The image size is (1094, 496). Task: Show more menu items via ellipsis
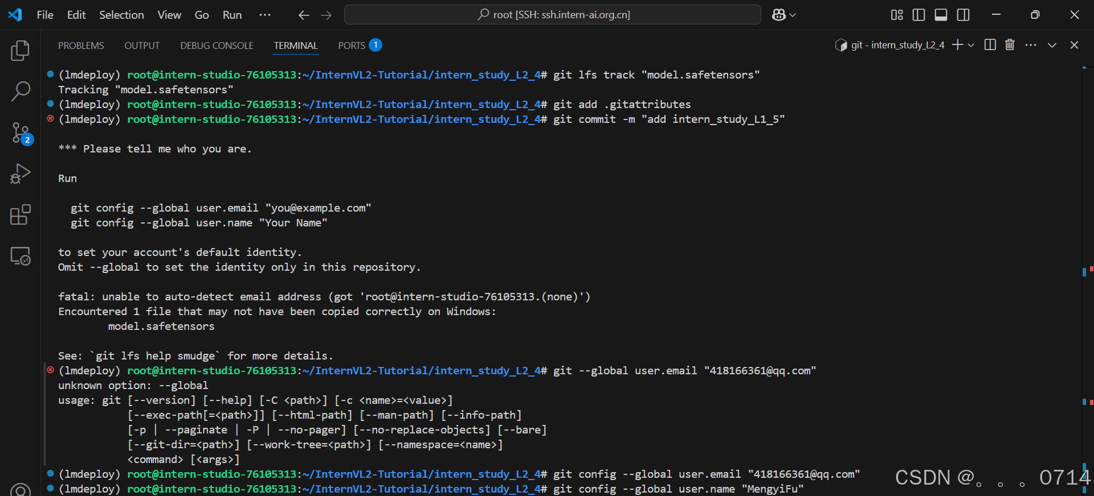(265, 15)
